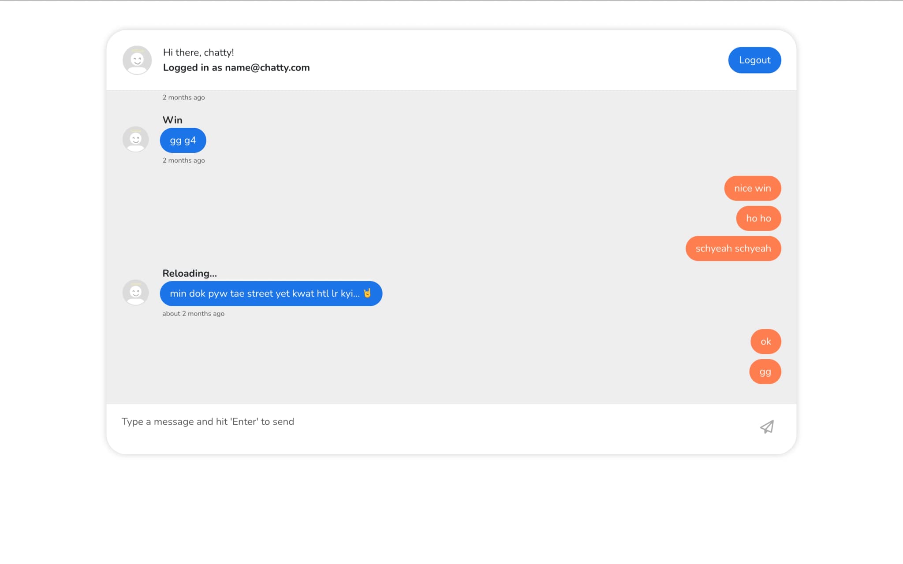Click the header profile avatar
903x564 pixels.
(137, 60)
